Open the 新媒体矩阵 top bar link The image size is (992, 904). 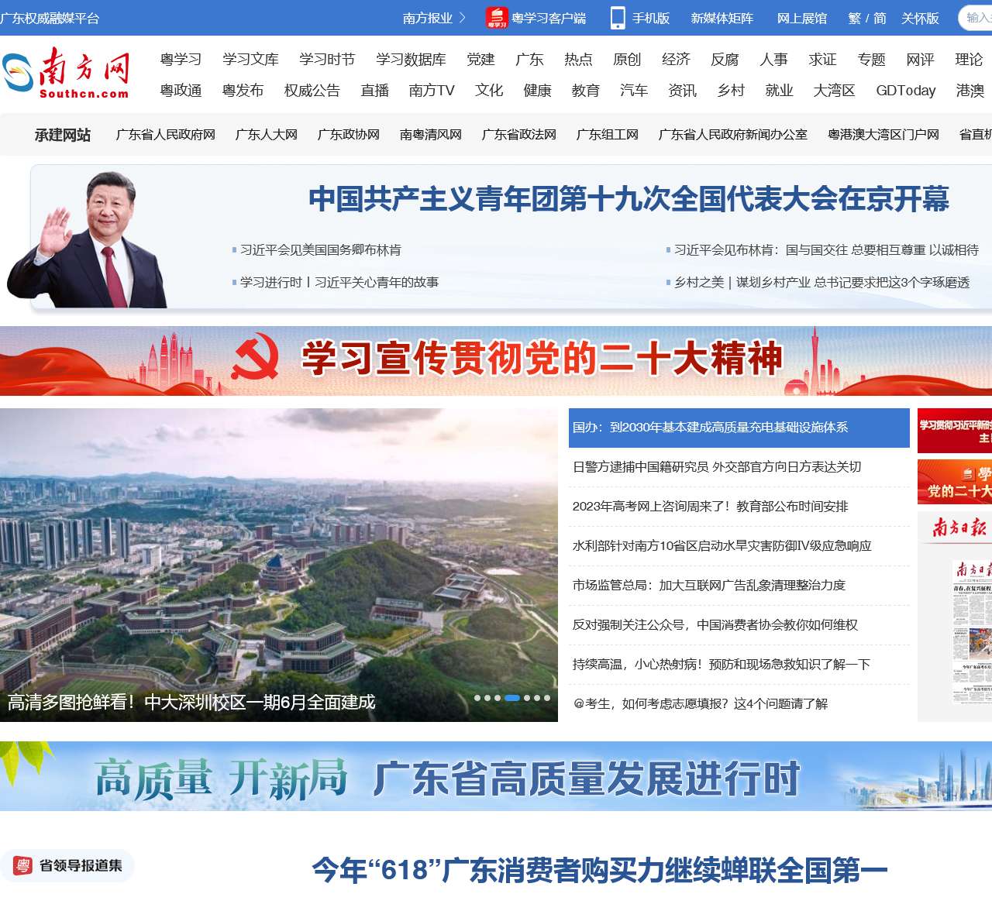pos(722,18)
